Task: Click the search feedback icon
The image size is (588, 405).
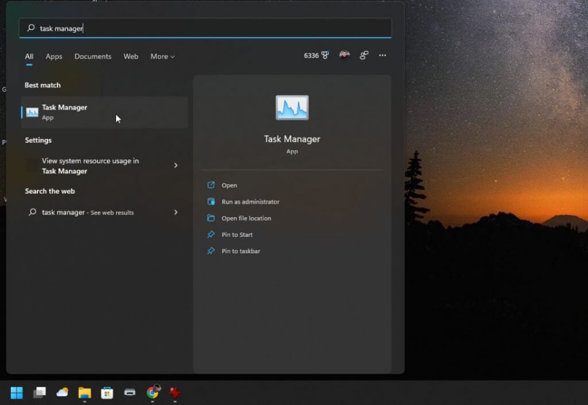Action: (x=364, y=55)
